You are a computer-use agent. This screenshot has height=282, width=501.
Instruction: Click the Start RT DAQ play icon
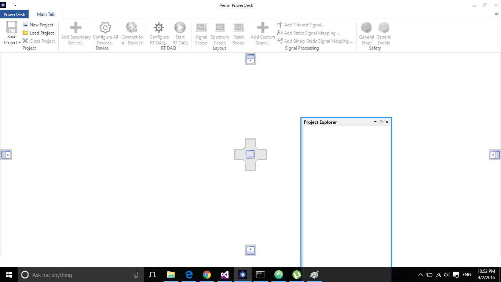coord(180,28)
